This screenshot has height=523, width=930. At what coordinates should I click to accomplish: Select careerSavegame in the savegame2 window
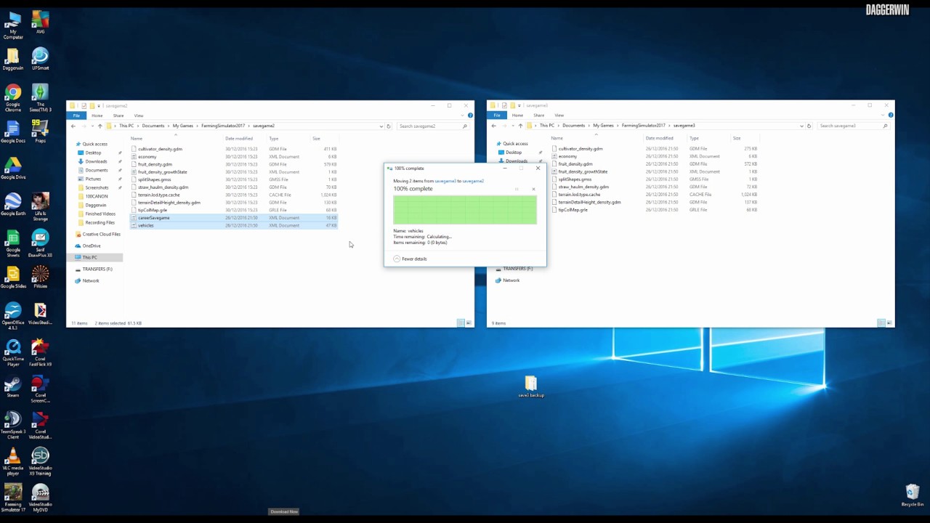tap(234, 218)
